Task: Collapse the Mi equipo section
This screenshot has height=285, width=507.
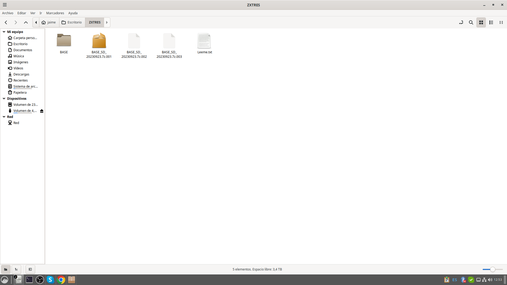Action: pyautogui.click(x=4, y=32)
